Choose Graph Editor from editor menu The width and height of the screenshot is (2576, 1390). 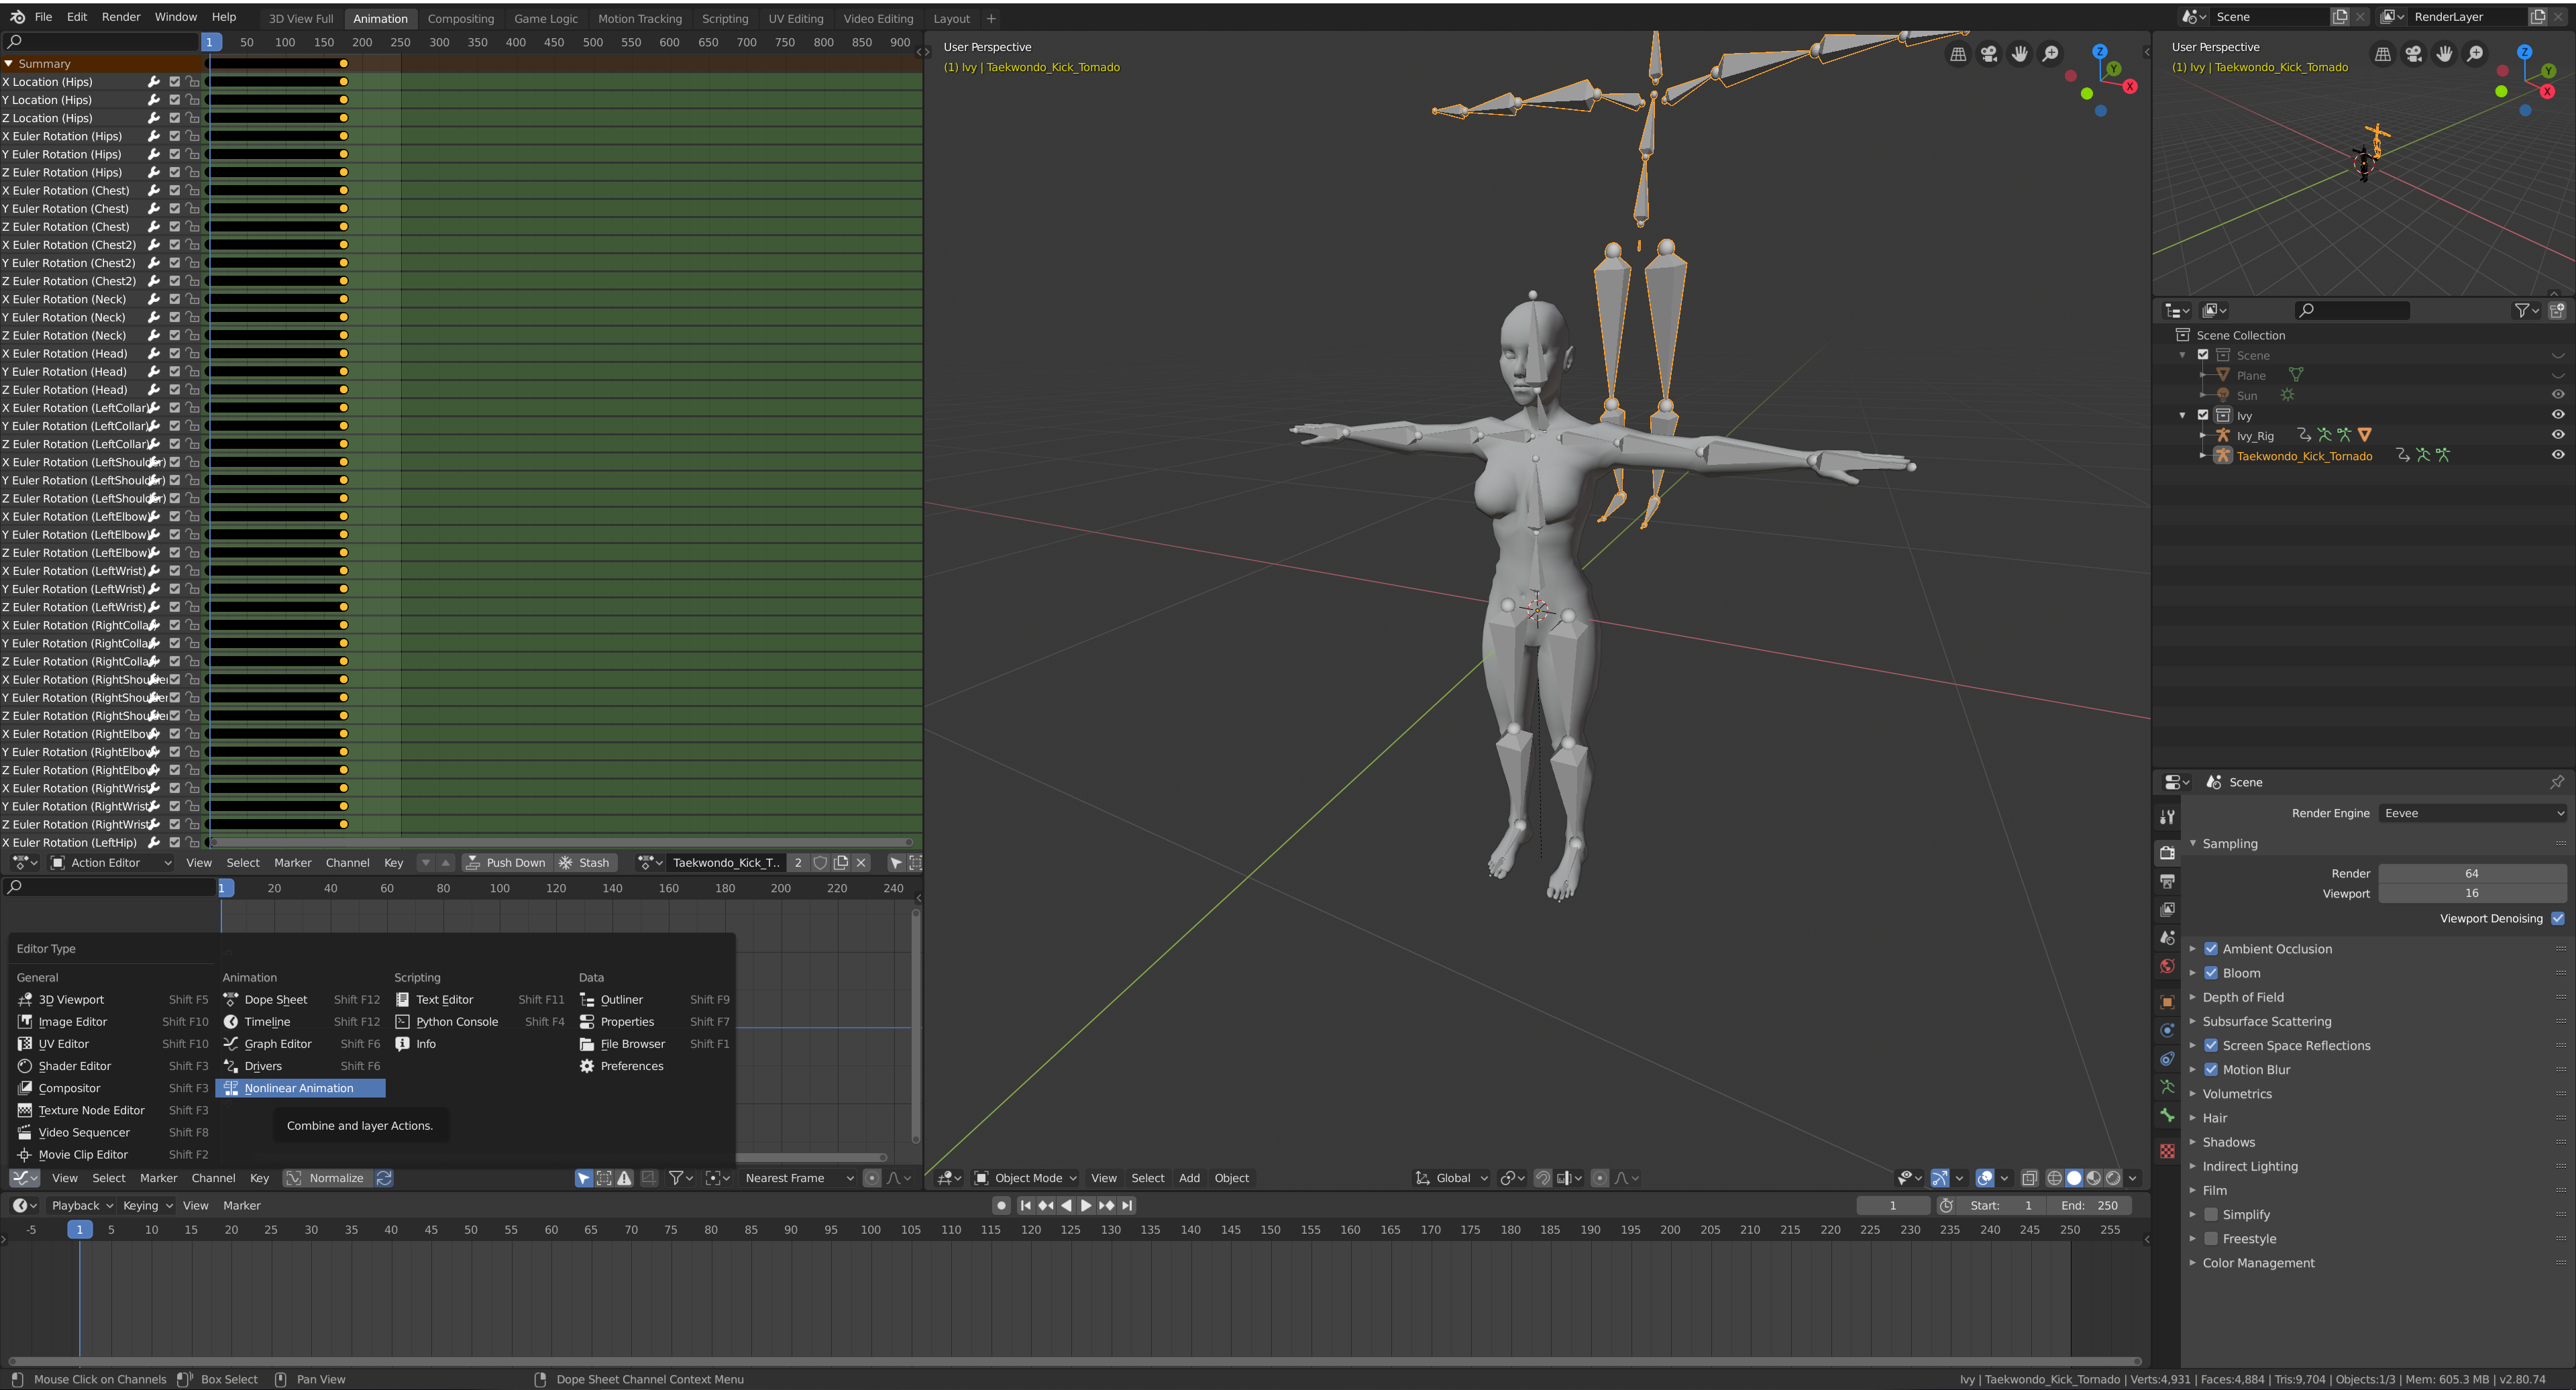click(300, 1044)
